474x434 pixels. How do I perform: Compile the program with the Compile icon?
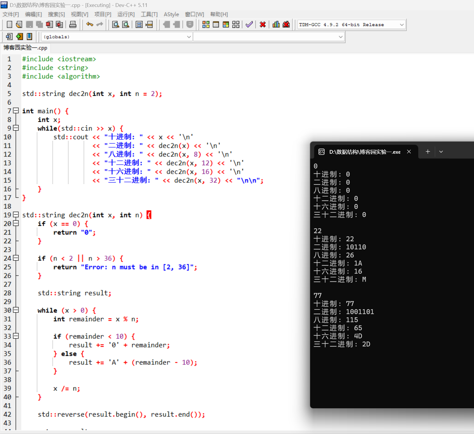[x=206, y=25]
